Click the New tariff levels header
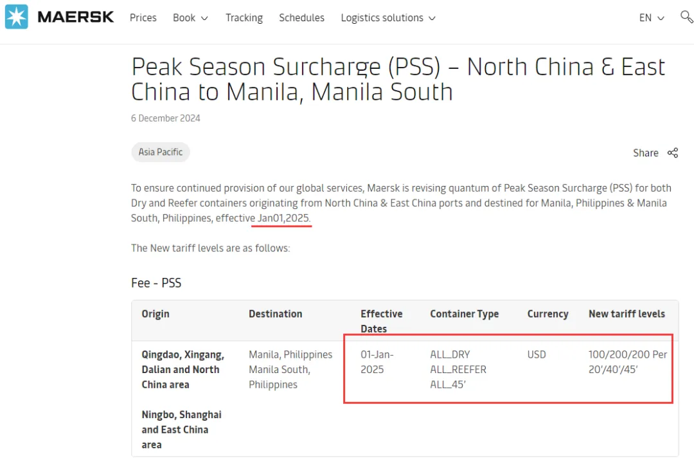Viewport: 694px width, 467px height. click(627, 314)
